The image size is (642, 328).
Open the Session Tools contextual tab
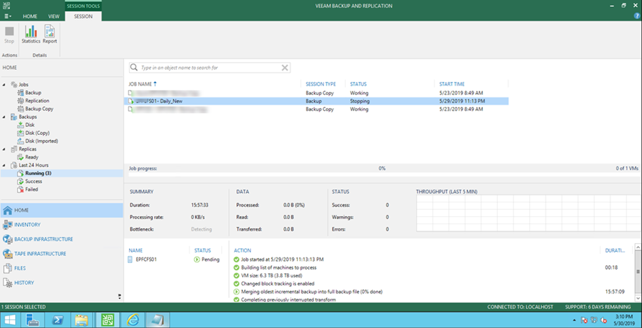tap(83, 6)
